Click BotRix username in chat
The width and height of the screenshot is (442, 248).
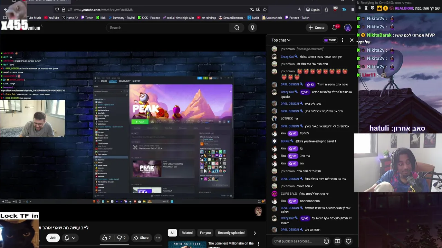coord(285,141)
